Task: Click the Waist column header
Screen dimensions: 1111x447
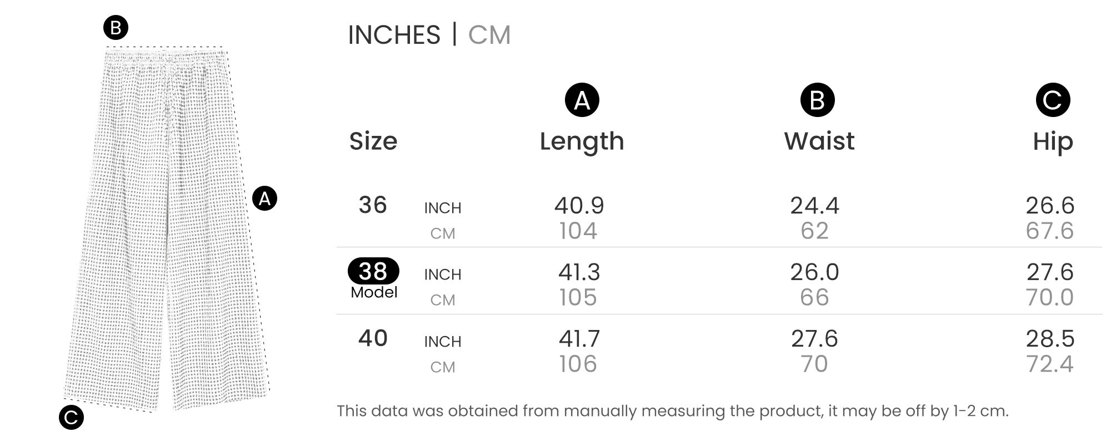Action: click(819, 141)
